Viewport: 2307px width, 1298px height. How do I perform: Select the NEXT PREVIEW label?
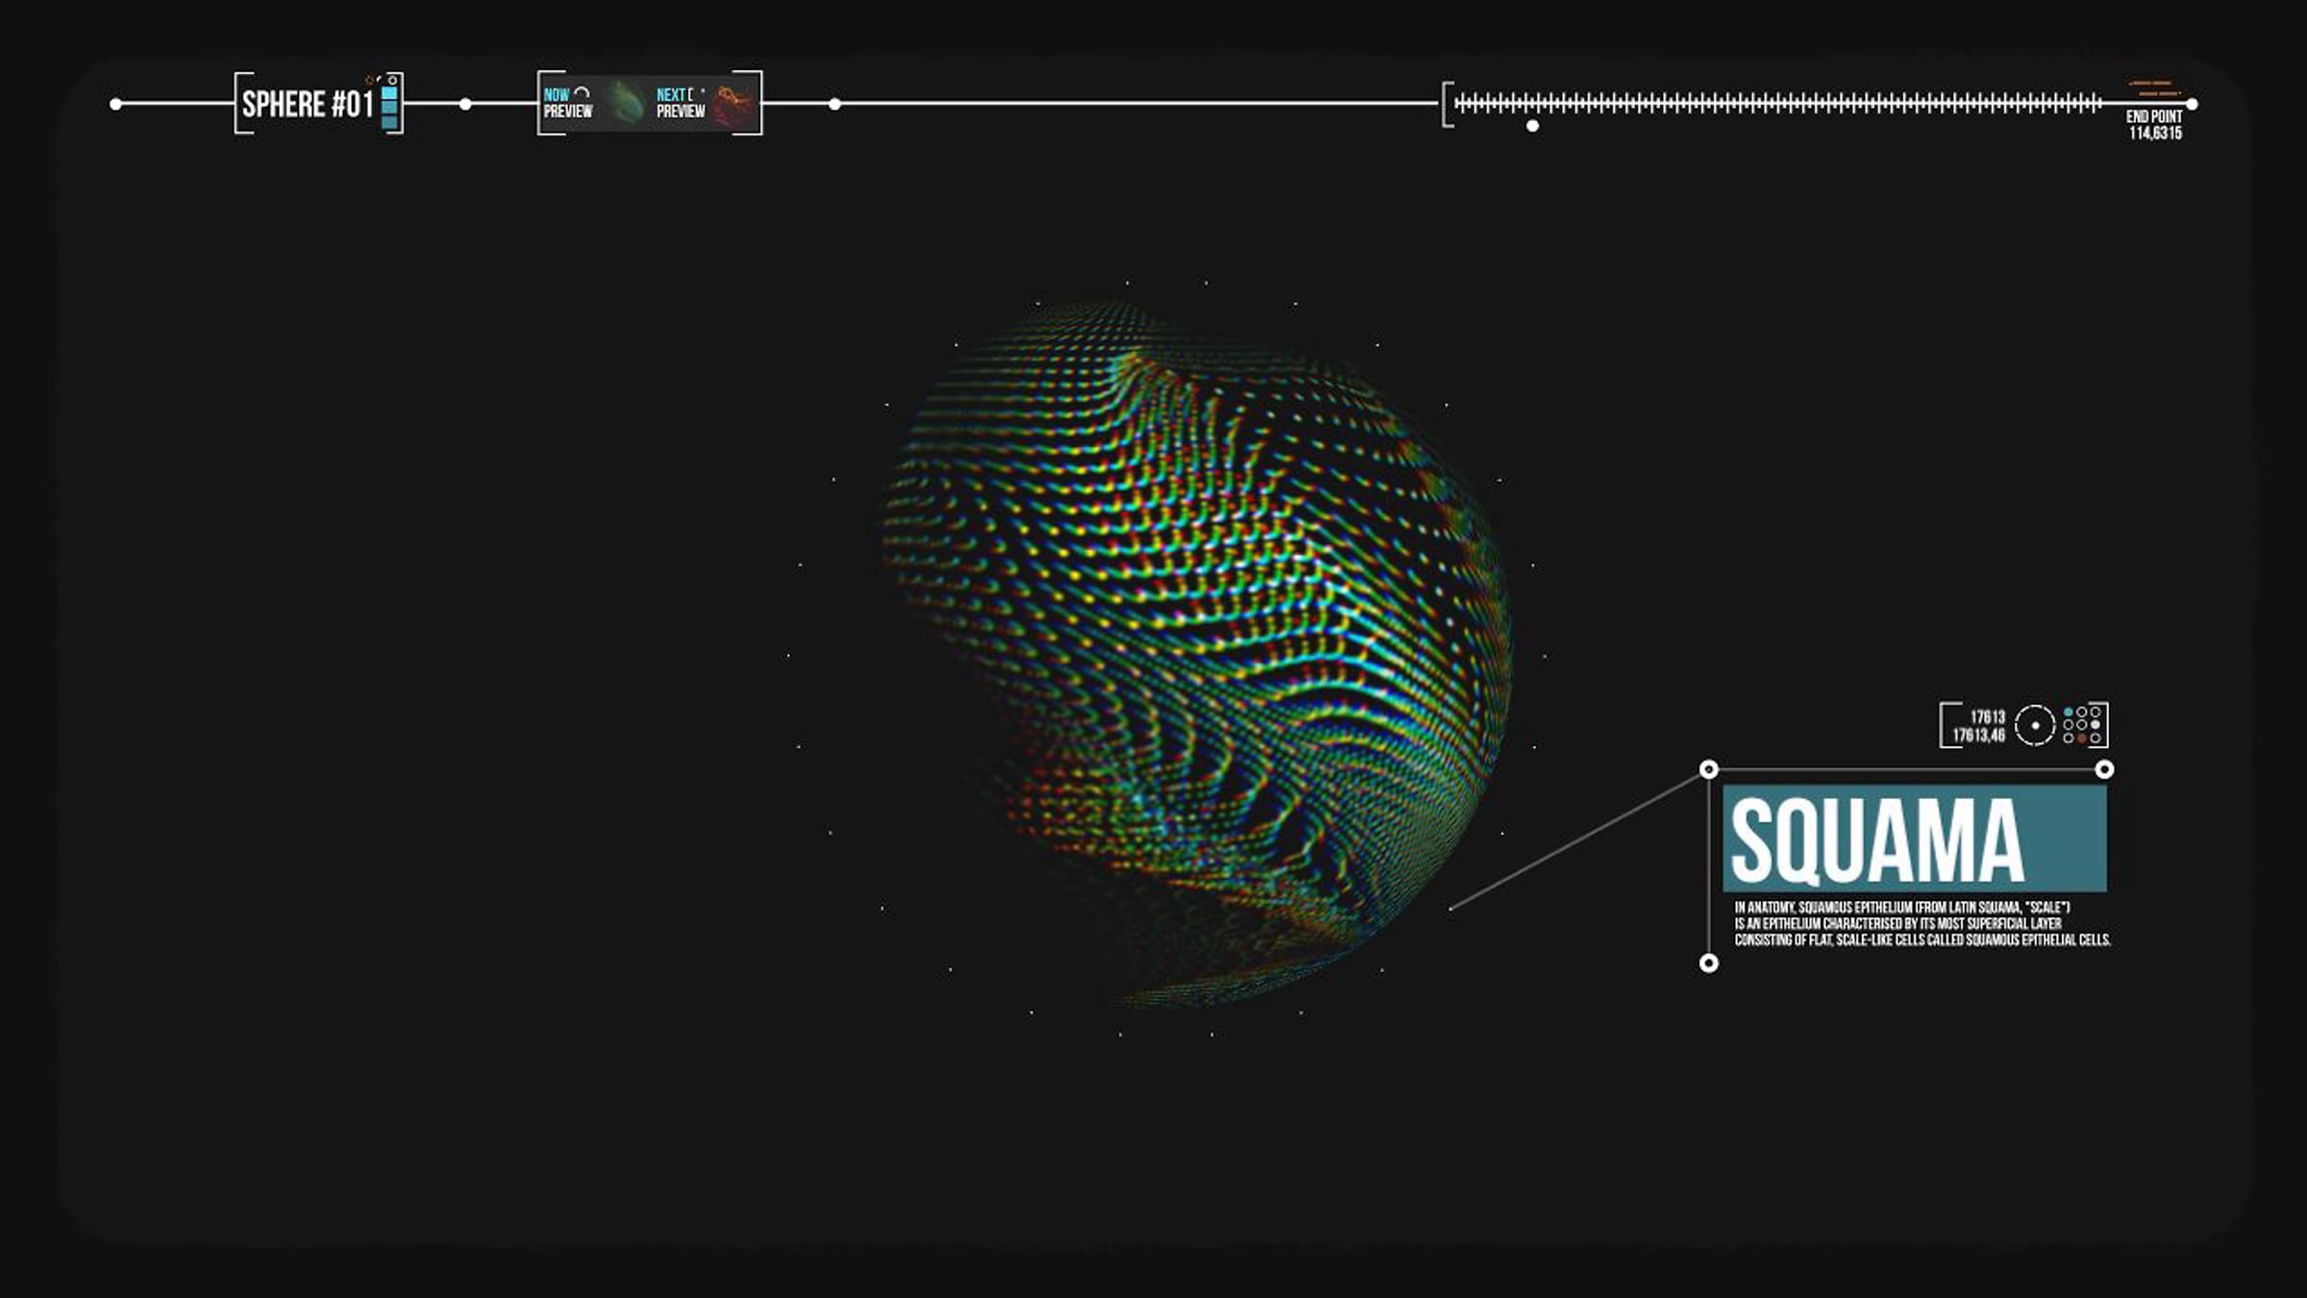pos(681,103)
